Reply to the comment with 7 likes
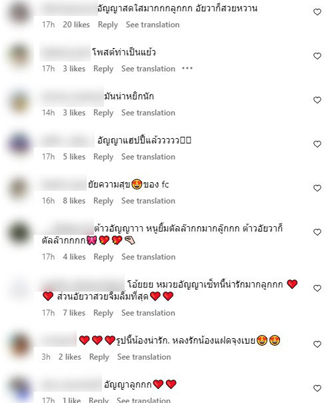Screen dimensions: 330x403 point(103,313)
